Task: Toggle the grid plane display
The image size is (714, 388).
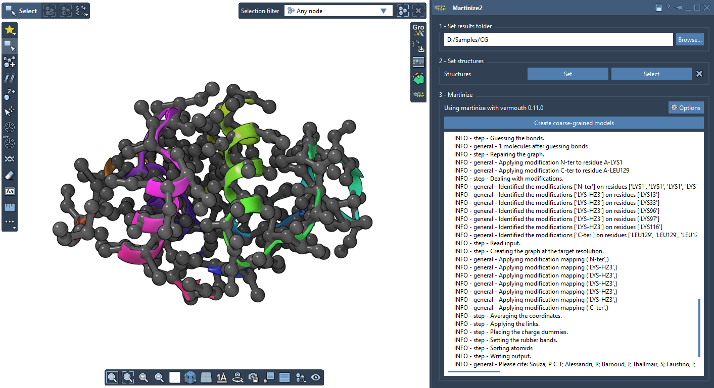Action: [x=206, y=377]
